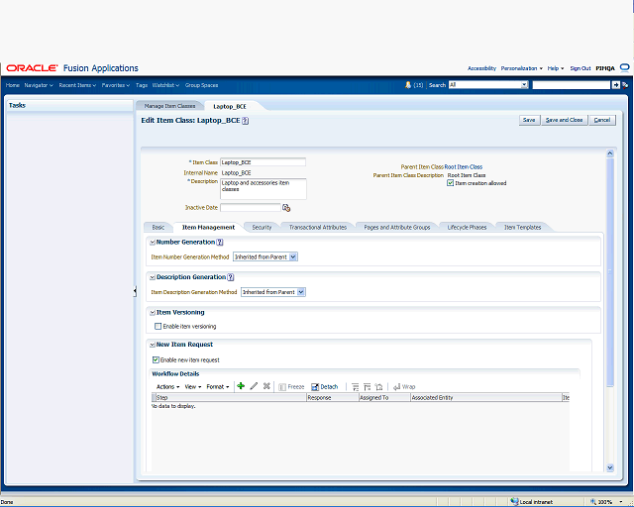Viewport: 634px width, 507px height.
Task: Open advanced search icon at far right
Action: [x=625, y=85]
